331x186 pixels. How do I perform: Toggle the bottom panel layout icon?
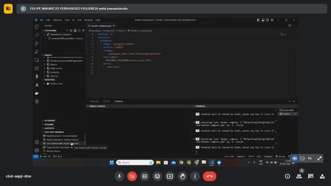263,20
